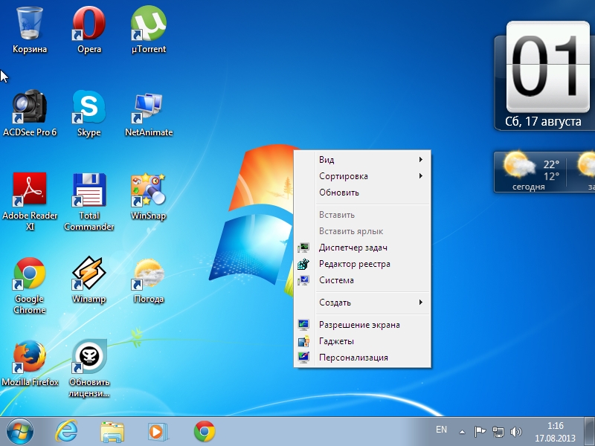This screenshot has height=446, width=595.
Task: Switch the EN input language indicator
Action: [441, 430]
